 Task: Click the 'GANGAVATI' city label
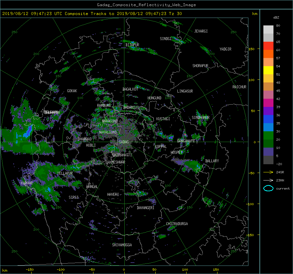[186, 141]
